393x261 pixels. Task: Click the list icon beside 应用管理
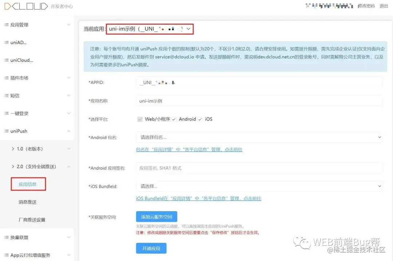click(7, 25)
